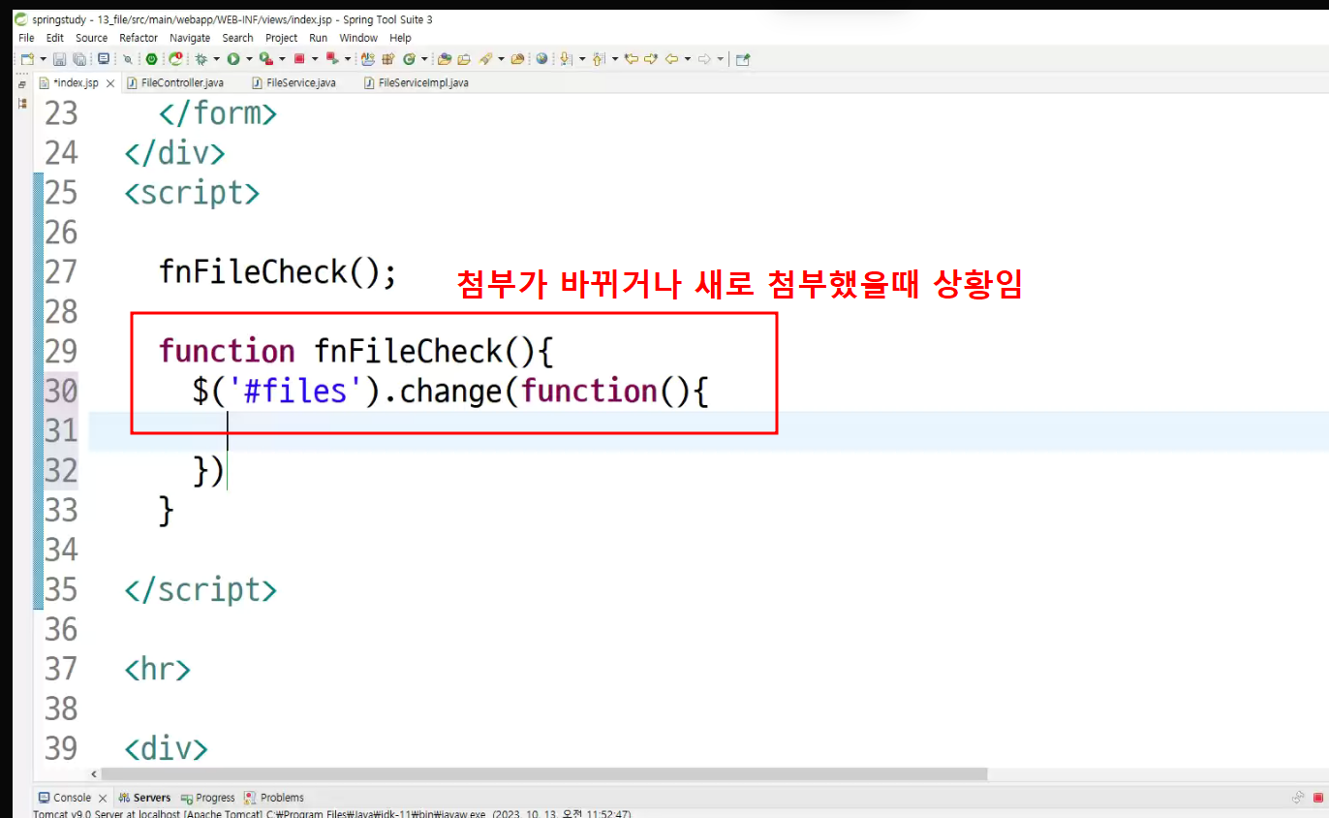Screen dimensions: 1329x818
Task: Expand the Run configurations dropdown arrow
Action: coord(248,59)
